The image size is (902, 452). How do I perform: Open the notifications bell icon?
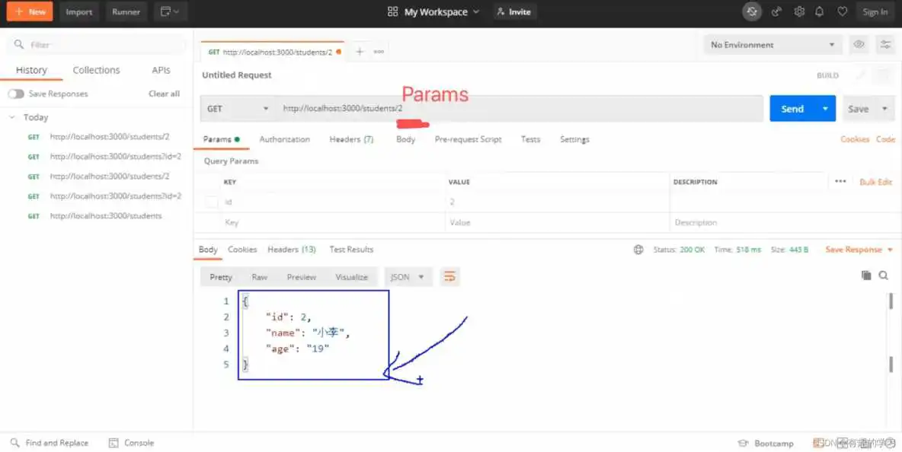click(820, 11)
